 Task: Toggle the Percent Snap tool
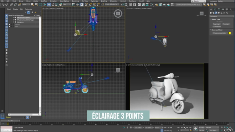click(94, 5)
